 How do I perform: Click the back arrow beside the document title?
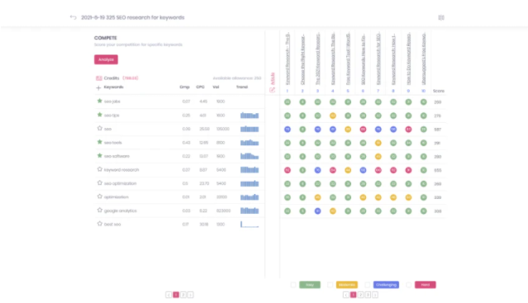click(74, 17)
